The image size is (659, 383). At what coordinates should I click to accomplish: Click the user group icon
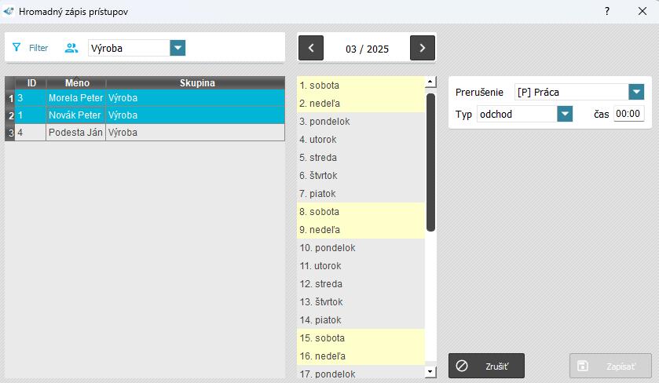tap(71, 48)
